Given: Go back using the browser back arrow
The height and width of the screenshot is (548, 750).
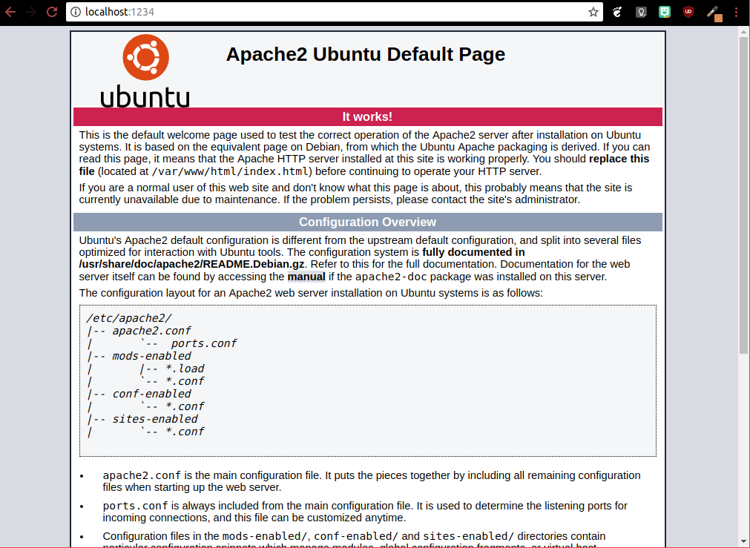Looking at the screenshot, I should [10, 11].
